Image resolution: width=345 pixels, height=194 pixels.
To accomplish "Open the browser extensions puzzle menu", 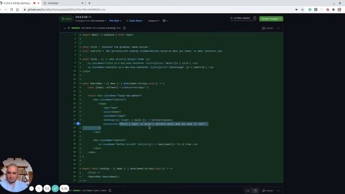I will point(333,10).
